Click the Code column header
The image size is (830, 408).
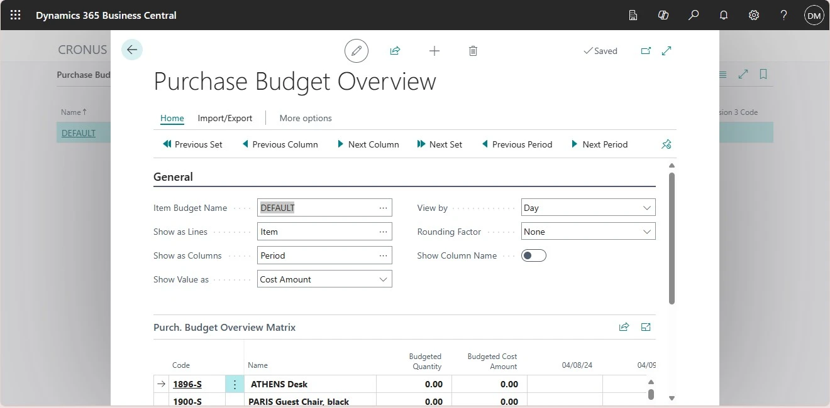tap(181, 365)
